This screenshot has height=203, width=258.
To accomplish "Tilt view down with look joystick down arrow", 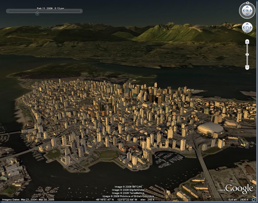I will [247, 14].
